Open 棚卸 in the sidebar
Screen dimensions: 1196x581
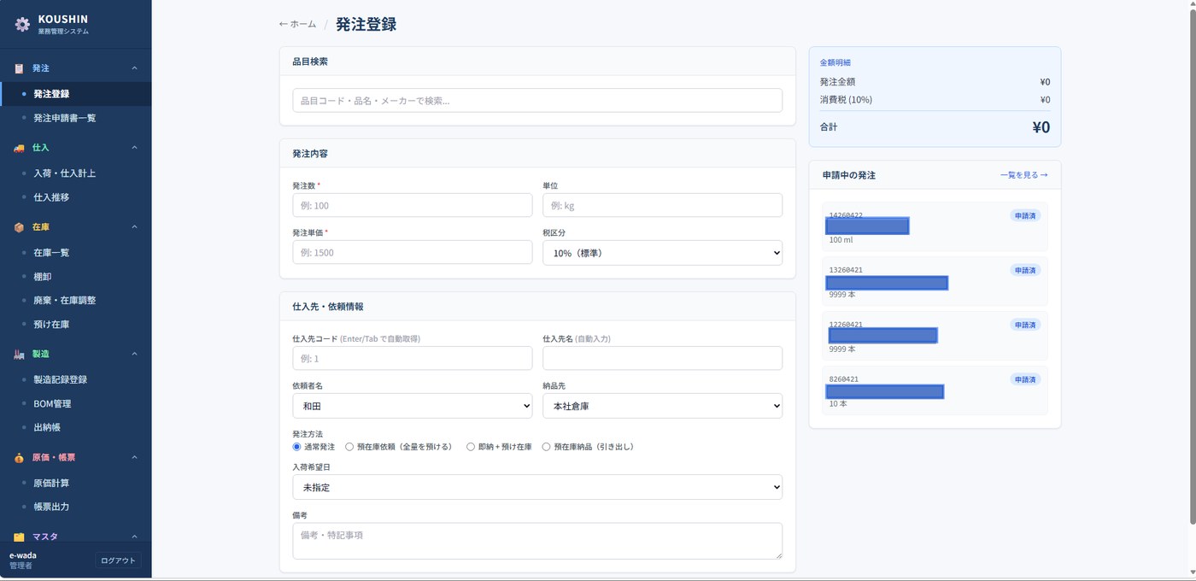coord(76,277)
